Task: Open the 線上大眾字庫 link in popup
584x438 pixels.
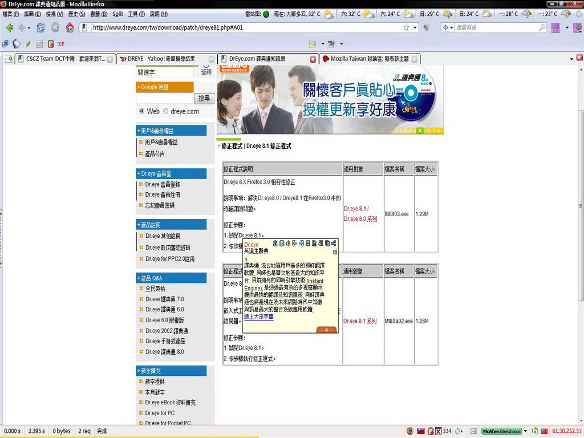Action: (258, 317)
